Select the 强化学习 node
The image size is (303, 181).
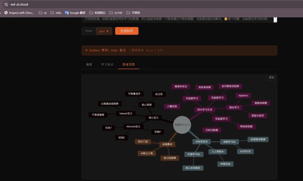point(234,108)
